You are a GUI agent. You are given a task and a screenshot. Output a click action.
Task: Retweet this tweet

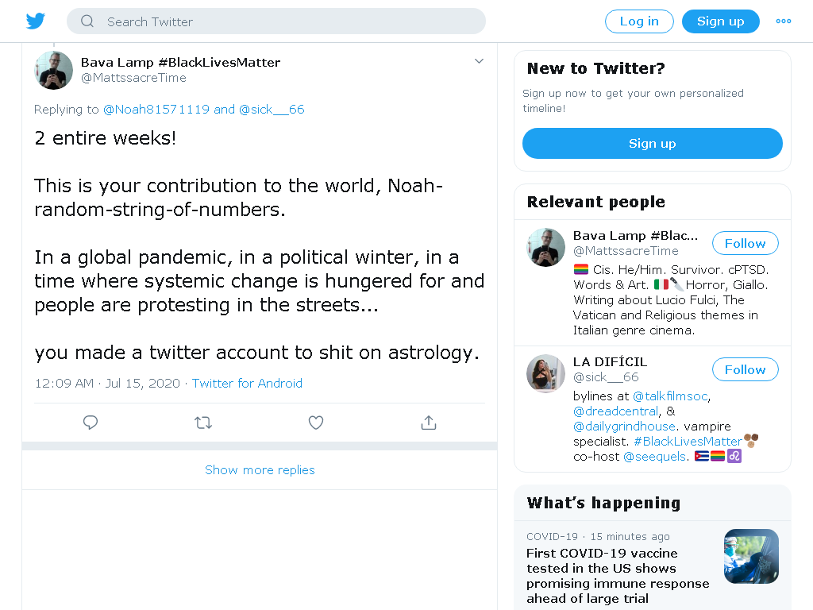tap(203, 423)
